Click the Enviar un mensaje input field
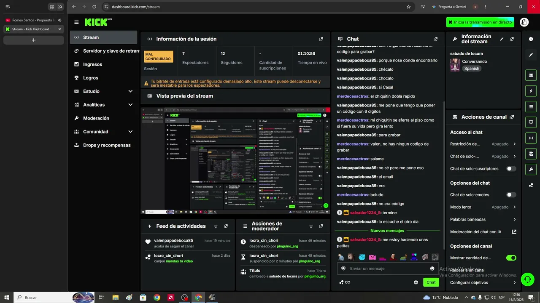The height and width of the screenshot is (303, 540). [388, 268]
